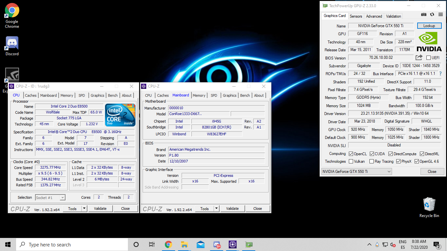This screenshot has height=251, width=447.
Task: Open About tab in left CPU-Z window
Action: 127,95
